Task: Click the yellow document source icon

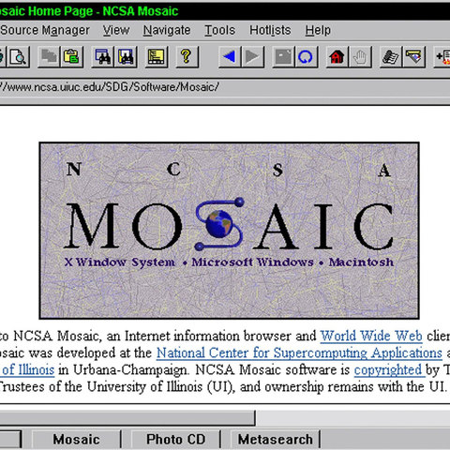Action: tap(157, 57)
